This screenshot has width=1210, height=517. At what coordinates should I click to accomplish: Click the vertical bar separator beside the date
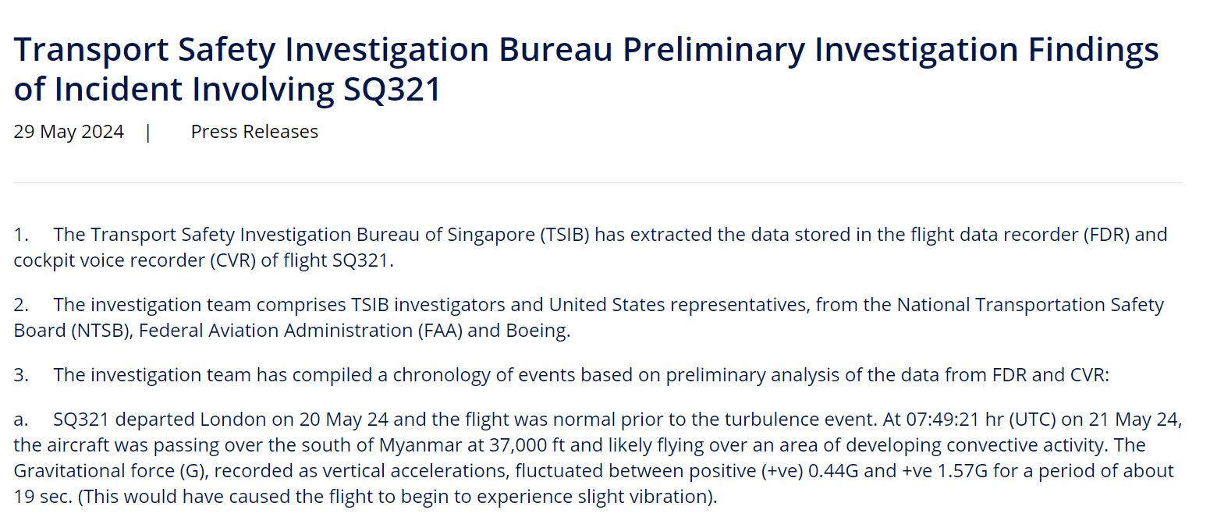pyautogui.click(x=148, y=132)
